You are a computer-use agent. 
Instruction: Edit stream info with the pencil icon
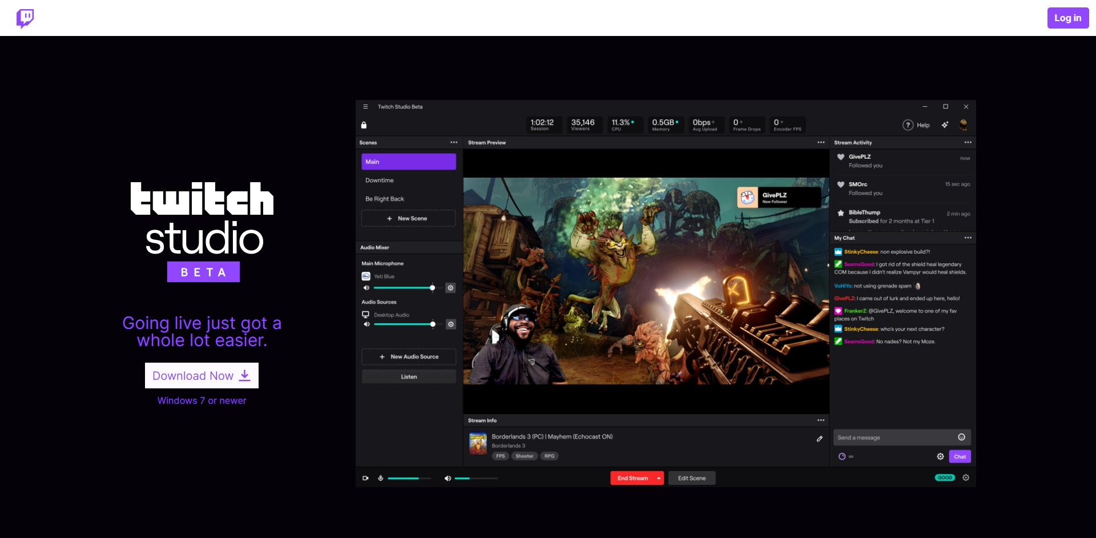[820, 439]
